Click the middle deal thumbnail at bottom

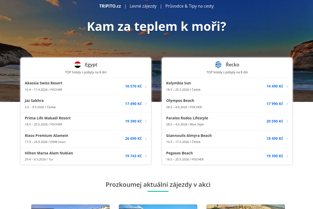(158, 207)
